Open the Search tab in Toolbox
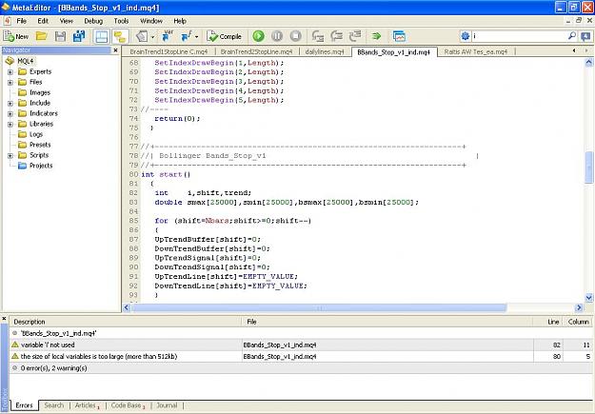 pyautogui.click(x=54, y=405)
